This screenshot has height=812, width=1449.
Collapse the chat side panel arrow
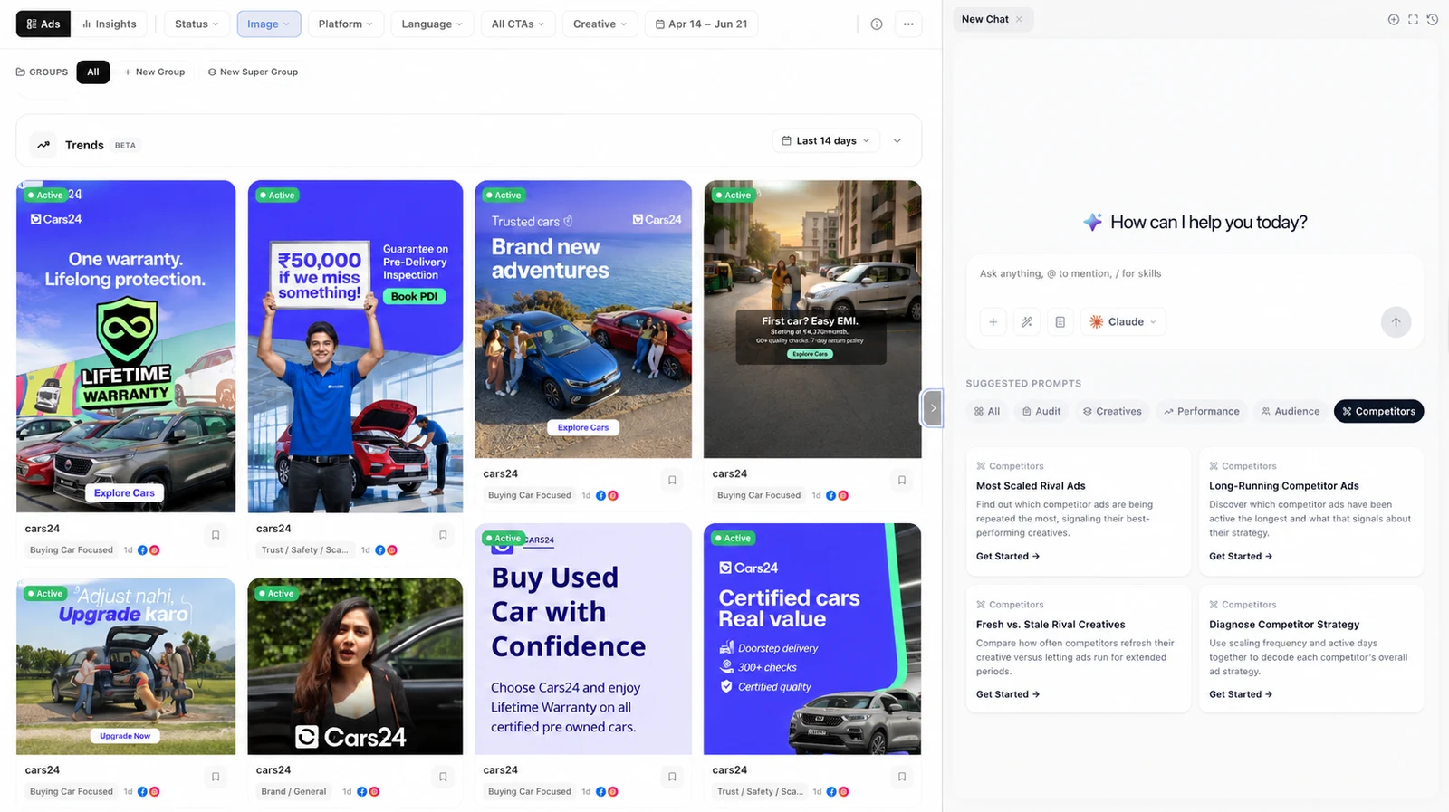point(932,408)
